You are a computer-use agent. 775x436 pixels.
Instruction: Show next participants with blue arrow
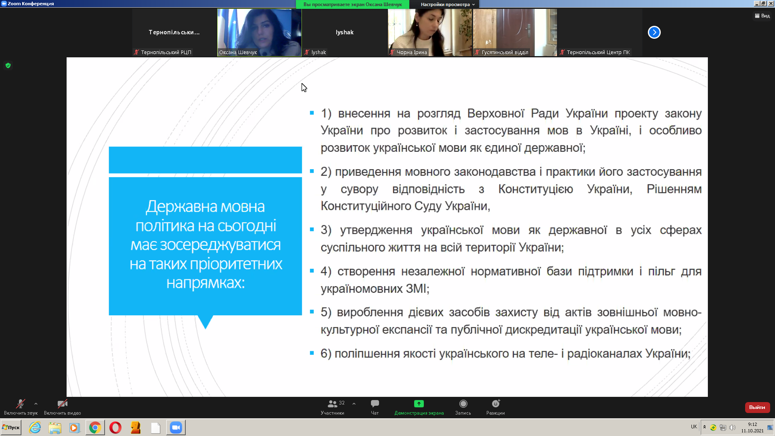[654, 32]
